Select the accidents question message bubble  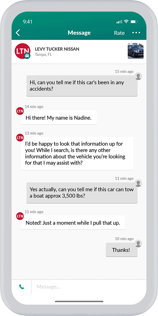pos(82,86)
